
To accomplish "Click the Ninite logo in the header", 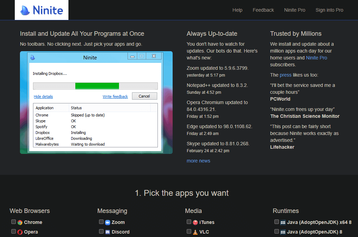I will (x=42, y=10).
